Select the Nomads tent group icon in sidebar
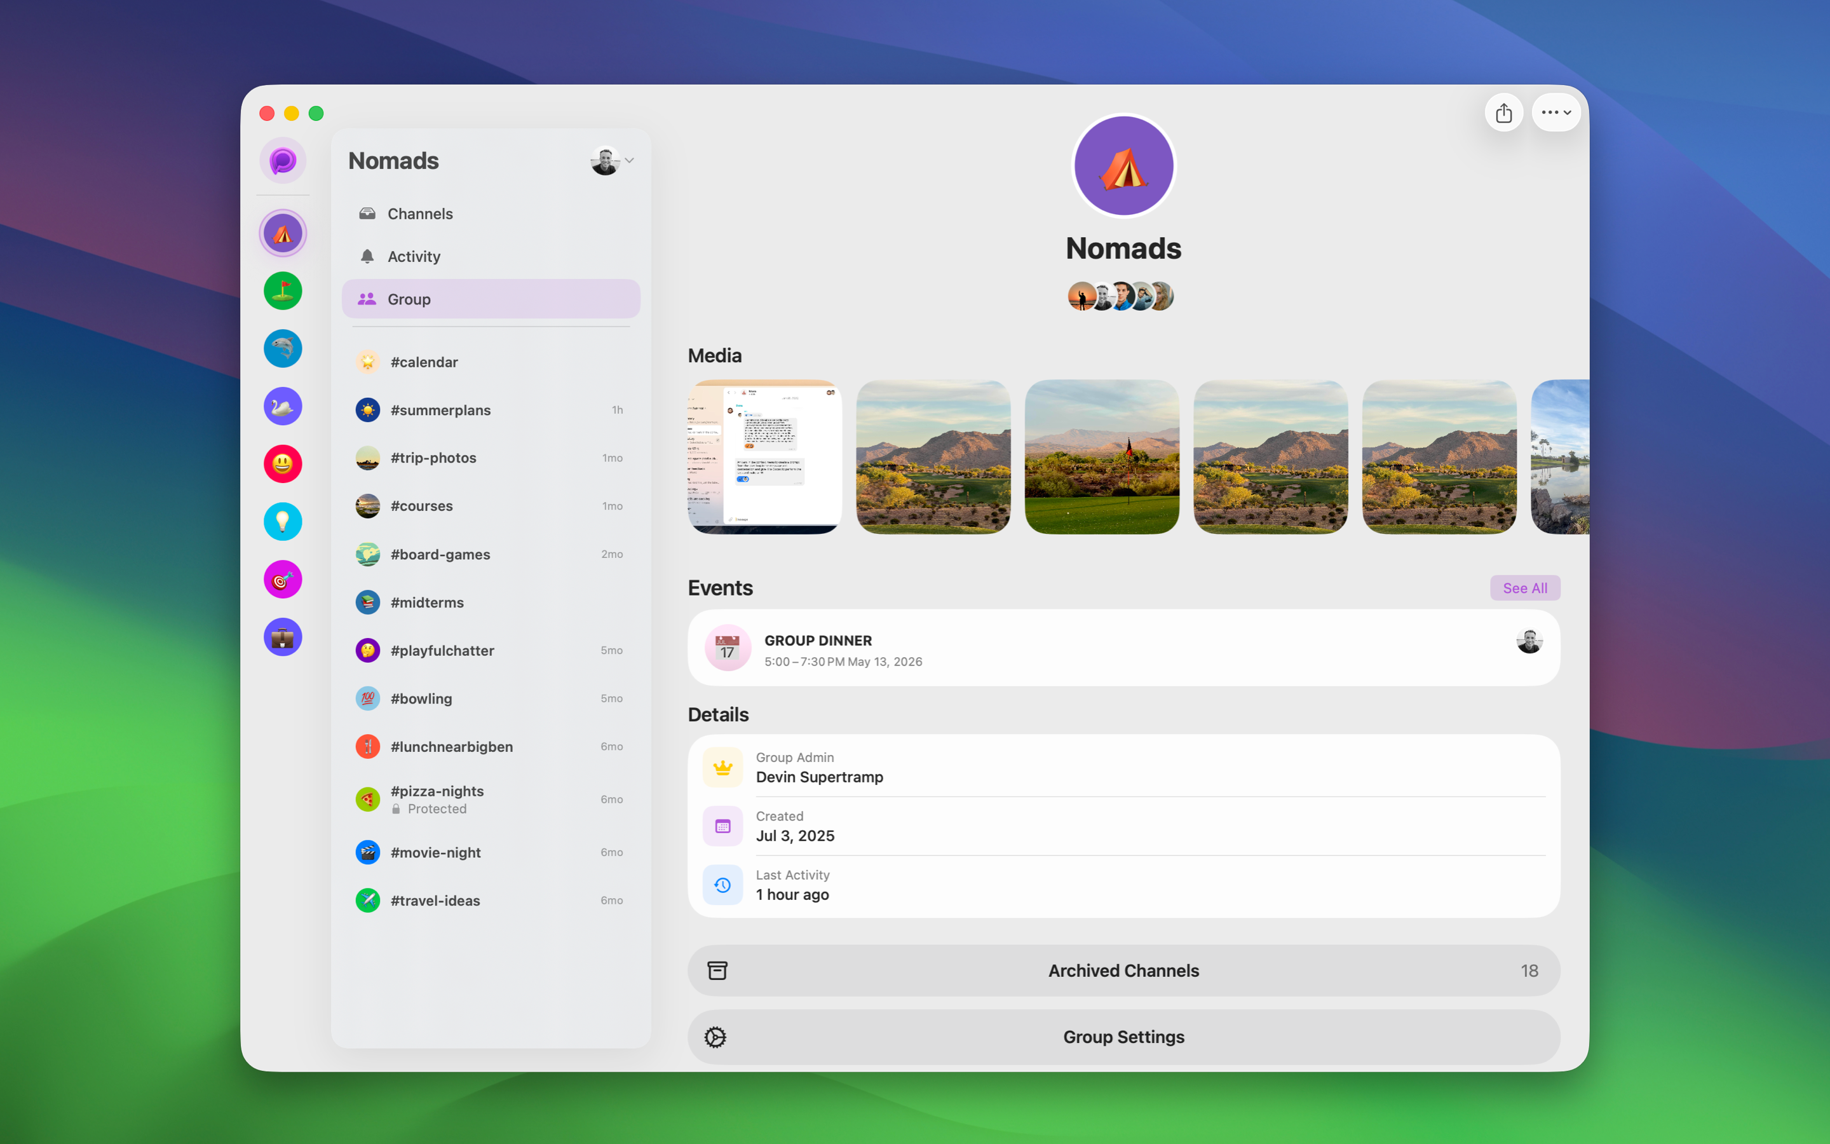The height and width of the screenshot is (1144, 1830). [283, 233]
